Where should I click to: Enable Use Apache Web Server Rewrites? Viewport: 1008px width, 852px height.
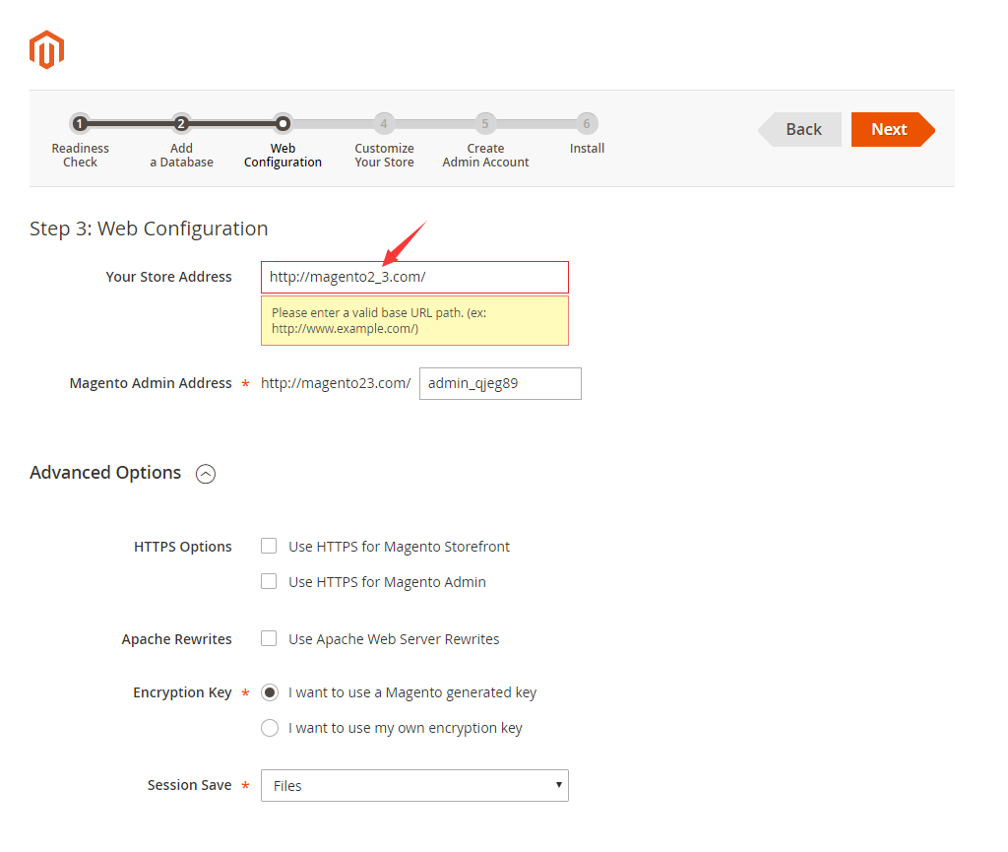(x=269, y=638)
